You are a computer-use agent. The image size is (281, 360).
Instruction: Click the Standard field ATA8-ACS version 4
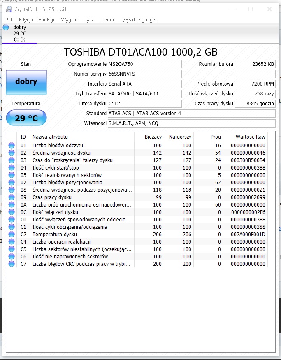(x=191, y=114)
